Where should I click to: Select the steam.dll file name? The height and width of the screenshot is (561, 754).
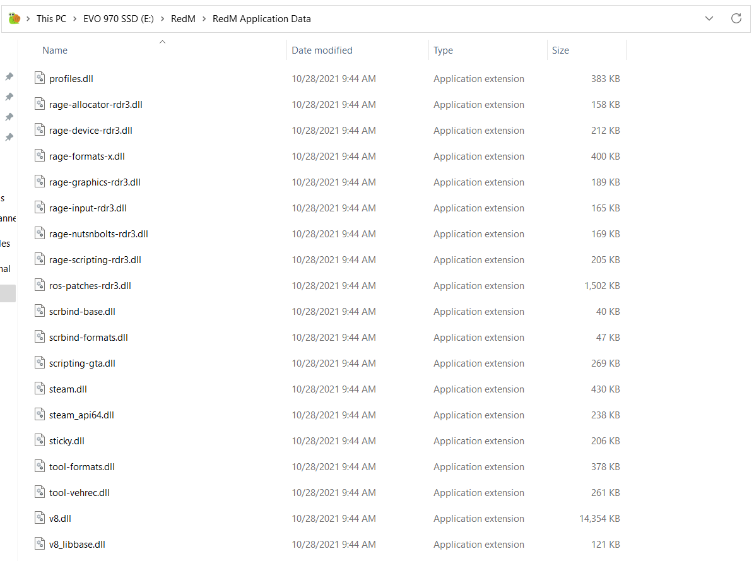(68, 390)
